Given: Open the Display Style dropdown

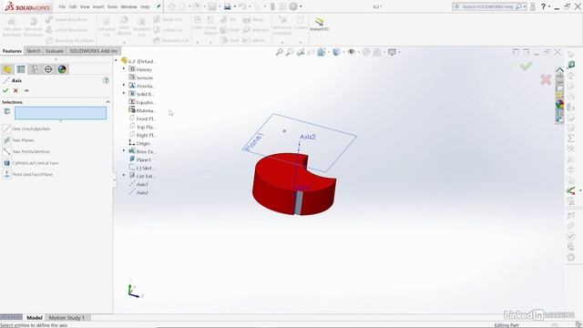Looking at the screenshot, I should click(338, 52).
